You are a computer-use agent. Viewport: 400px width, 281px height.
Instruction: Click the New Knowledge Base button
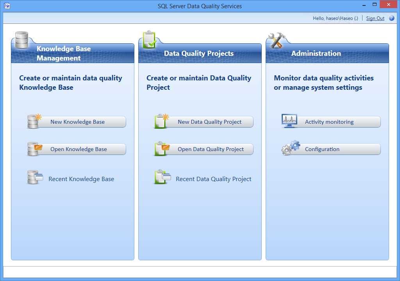click(82, 122)
